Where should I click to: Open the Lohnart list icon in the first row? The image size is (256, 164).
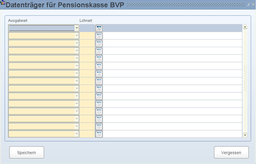point(99,28)
